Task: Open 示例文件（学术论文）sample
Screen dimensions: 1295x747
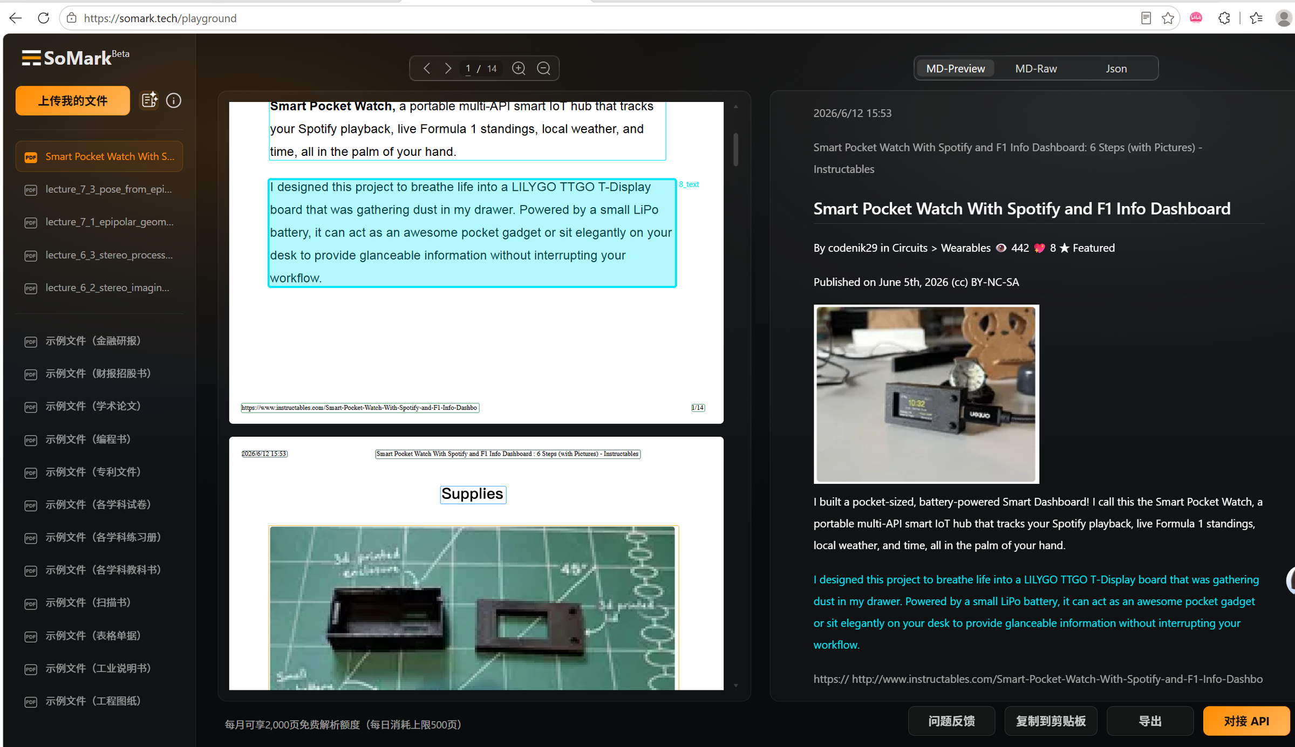Action: click(99, 406)
